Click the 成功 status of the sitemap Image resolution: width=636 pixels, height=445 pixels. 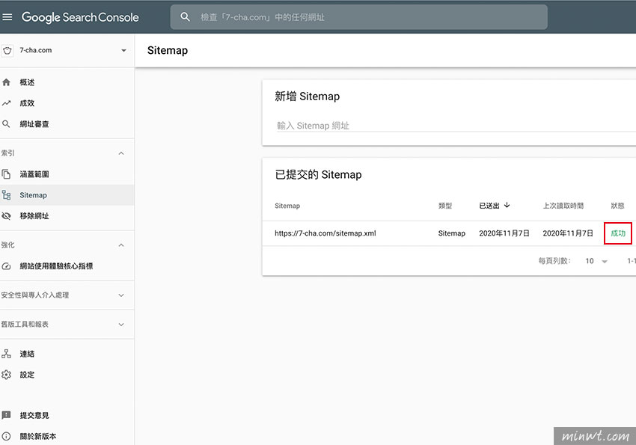[x=618, y=233]
